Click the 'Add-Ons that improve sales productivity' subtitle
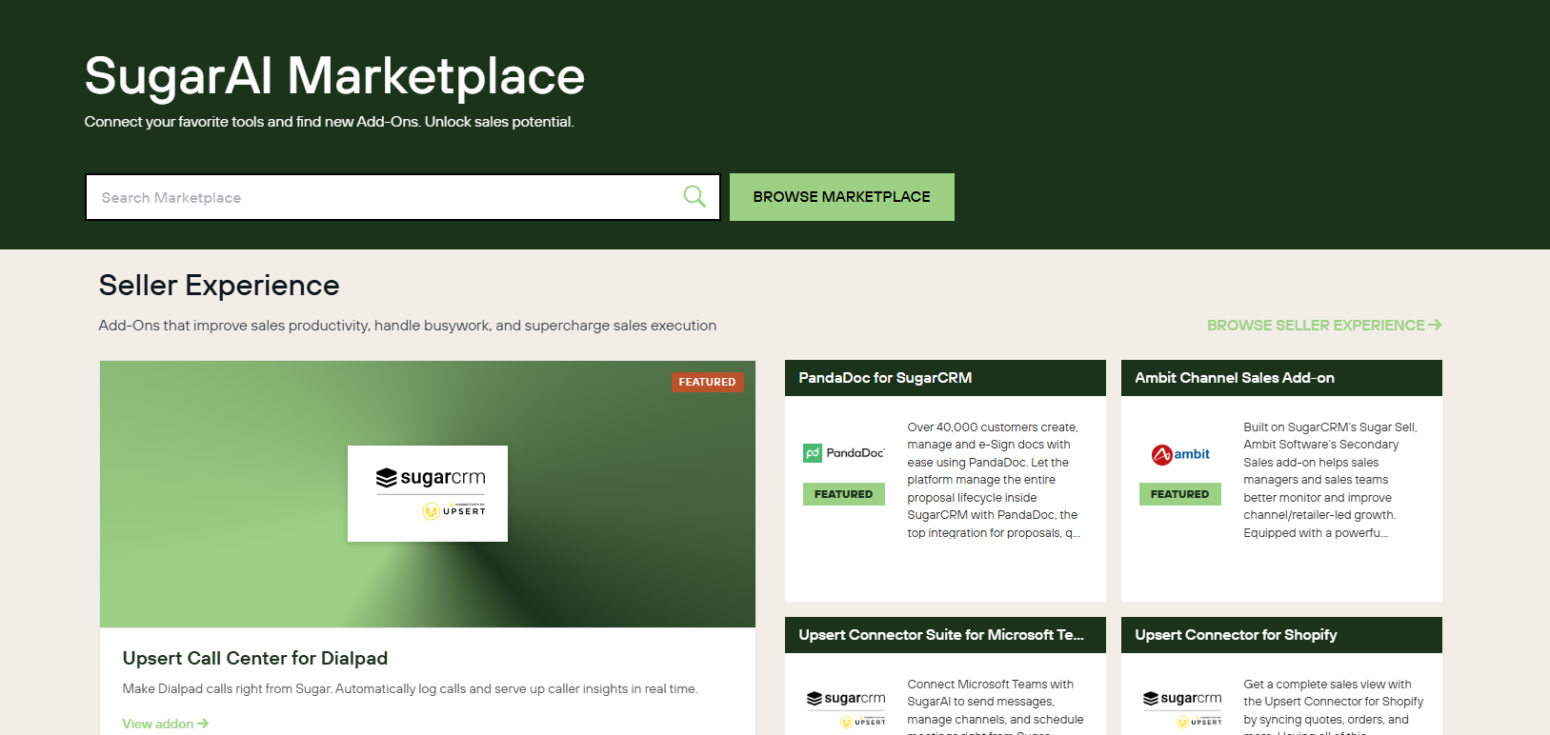1550x735 pixels. [408, 326]
